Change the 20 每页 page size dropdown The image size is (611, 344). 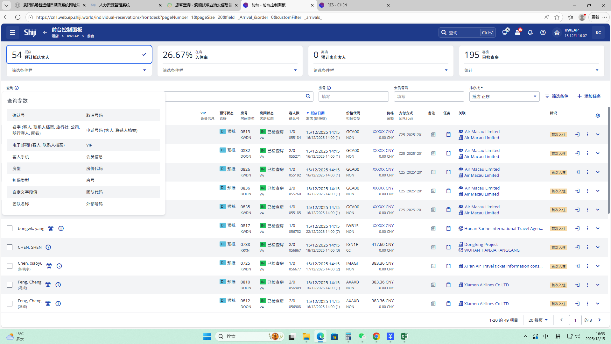pyautogui.click(x=538, y=320)
